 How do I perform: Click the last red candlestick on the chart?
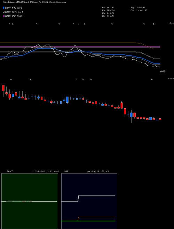[160, 119]
